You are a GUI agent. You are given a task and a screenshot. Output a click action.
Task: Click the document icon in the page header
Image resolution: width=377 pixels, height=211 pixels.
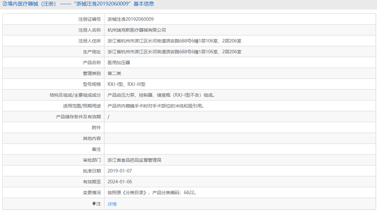(x=4, y=4)
